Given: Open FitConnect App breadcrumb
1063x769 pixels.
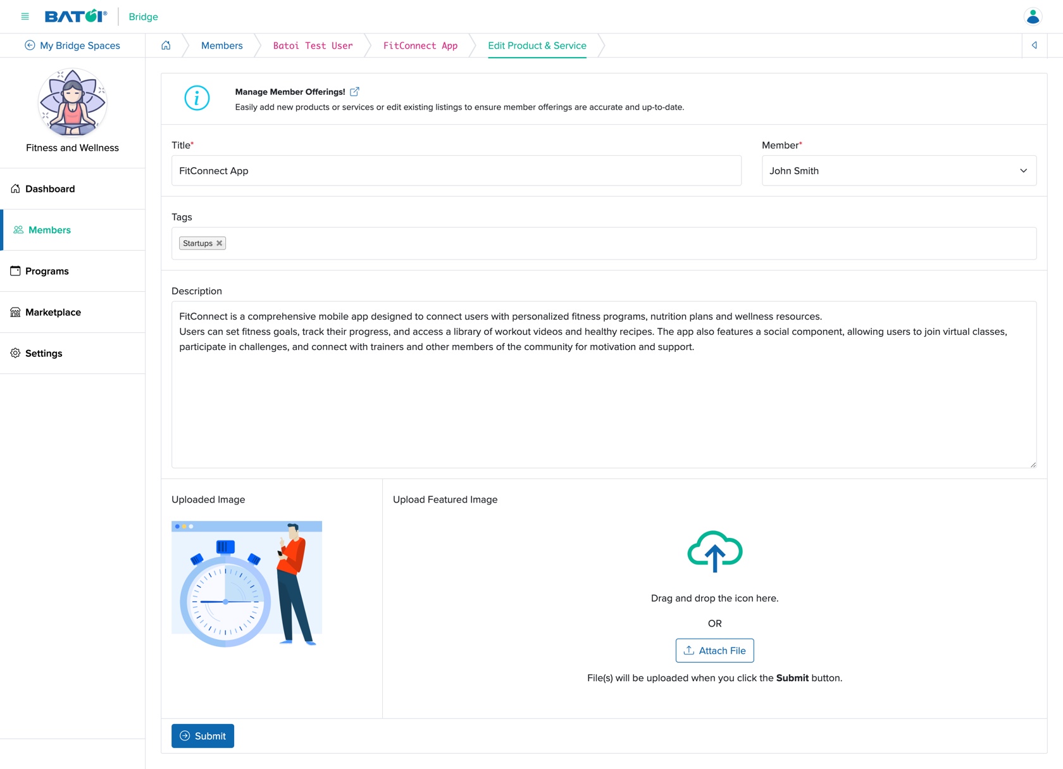Looking at the screenshot, I should click(421, 46).
